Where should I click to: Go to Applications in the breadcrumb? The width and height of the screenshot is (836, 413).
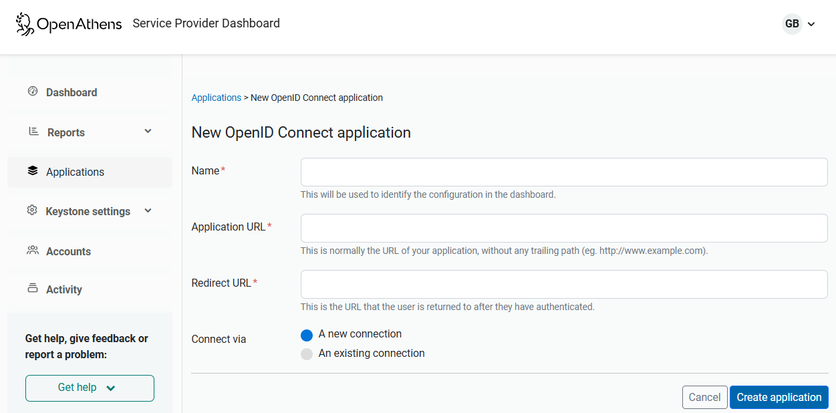(x=216, y=98)
